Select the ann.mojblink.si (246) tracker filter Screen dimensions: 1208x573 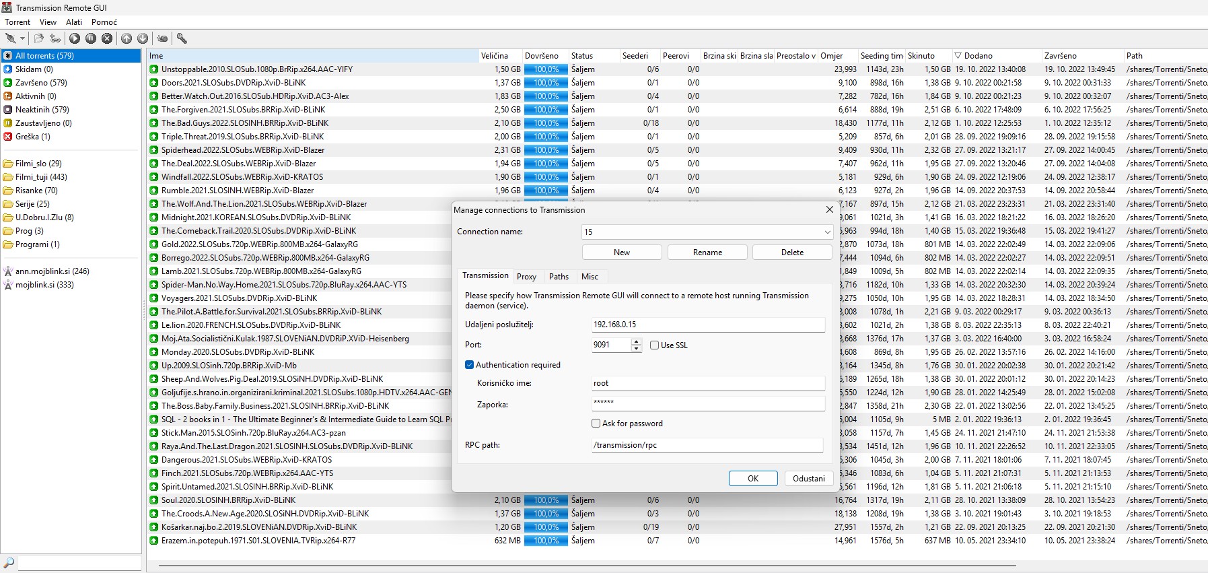[71, 271]
